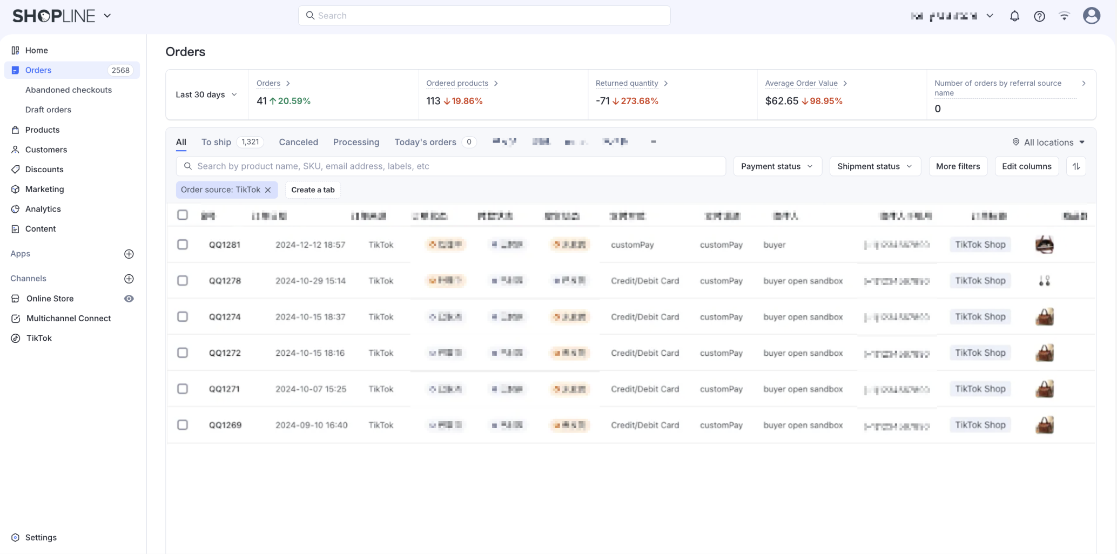Open the All locations dropdown
1117x554 pixels.
click(1048, 143)
